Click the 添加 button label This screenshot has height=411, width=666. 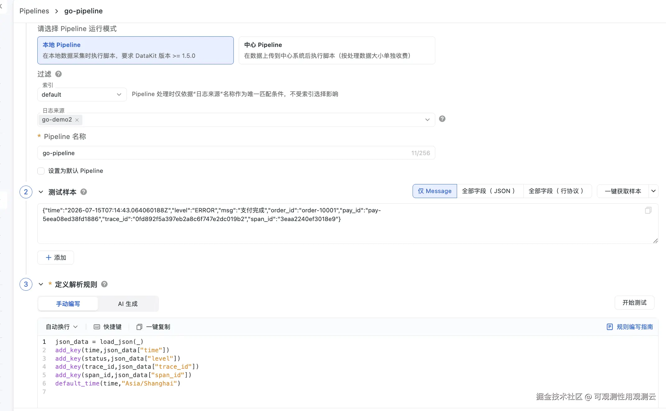tap(60, 257)
